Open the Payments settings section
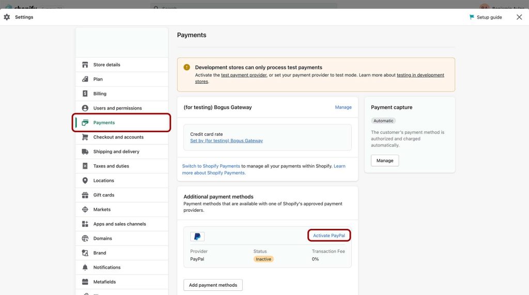 pos(104,122)
